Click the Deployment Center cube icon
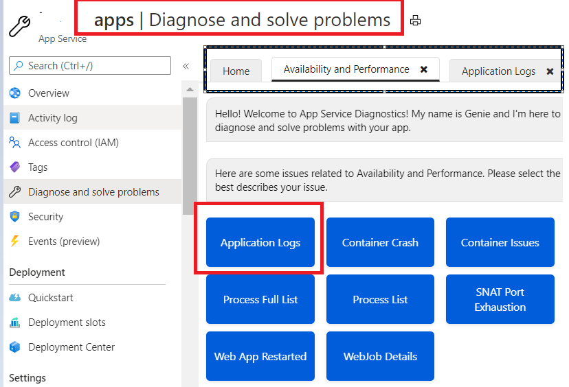The width and height of the screenshot is (569, 387). [x=15, y=347]
